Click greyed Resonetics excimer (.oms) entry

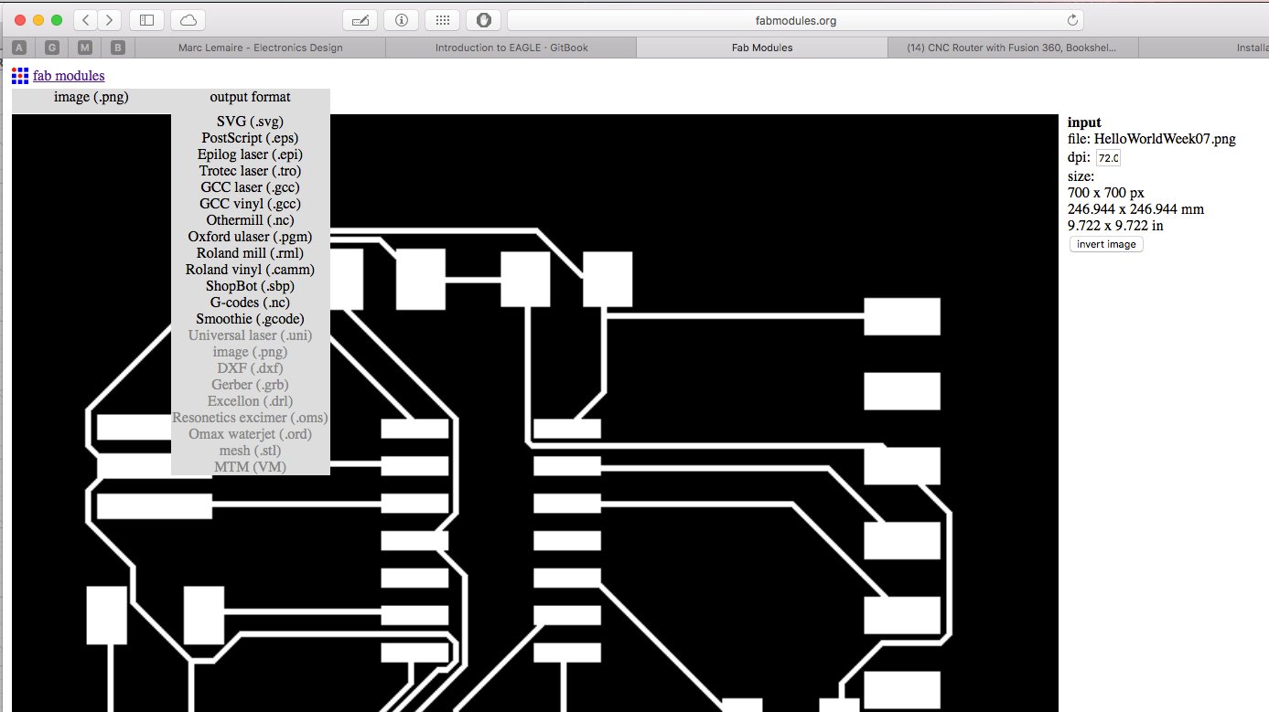tap(250, 418)
